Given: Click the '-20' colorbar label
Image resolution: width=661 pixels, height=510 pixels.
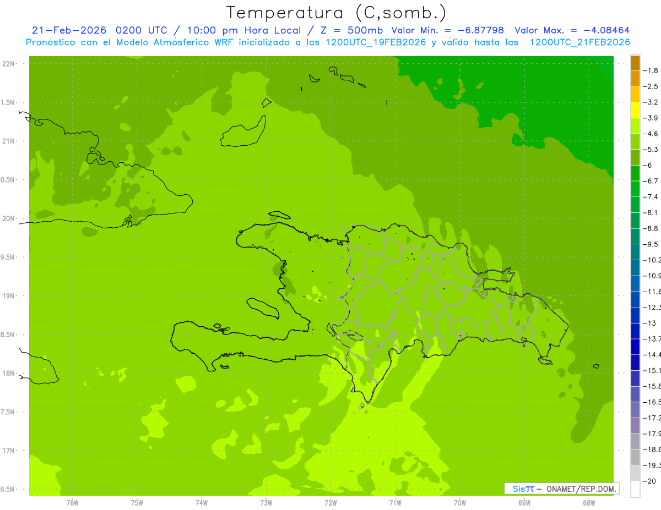Looking at the screenshot, I should [x=649, y=481].
